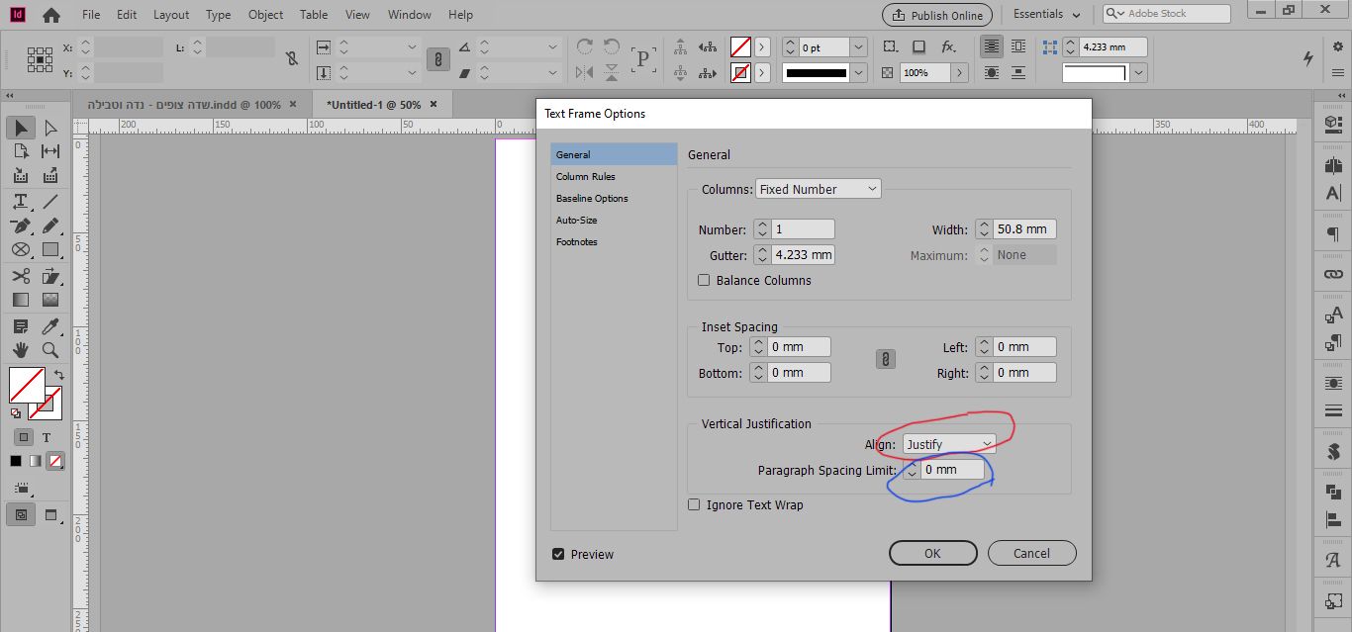Screen dimensions: 1352x632
Task: Swap fill and stroke arrow icon
Action: [x=58, y=375]
